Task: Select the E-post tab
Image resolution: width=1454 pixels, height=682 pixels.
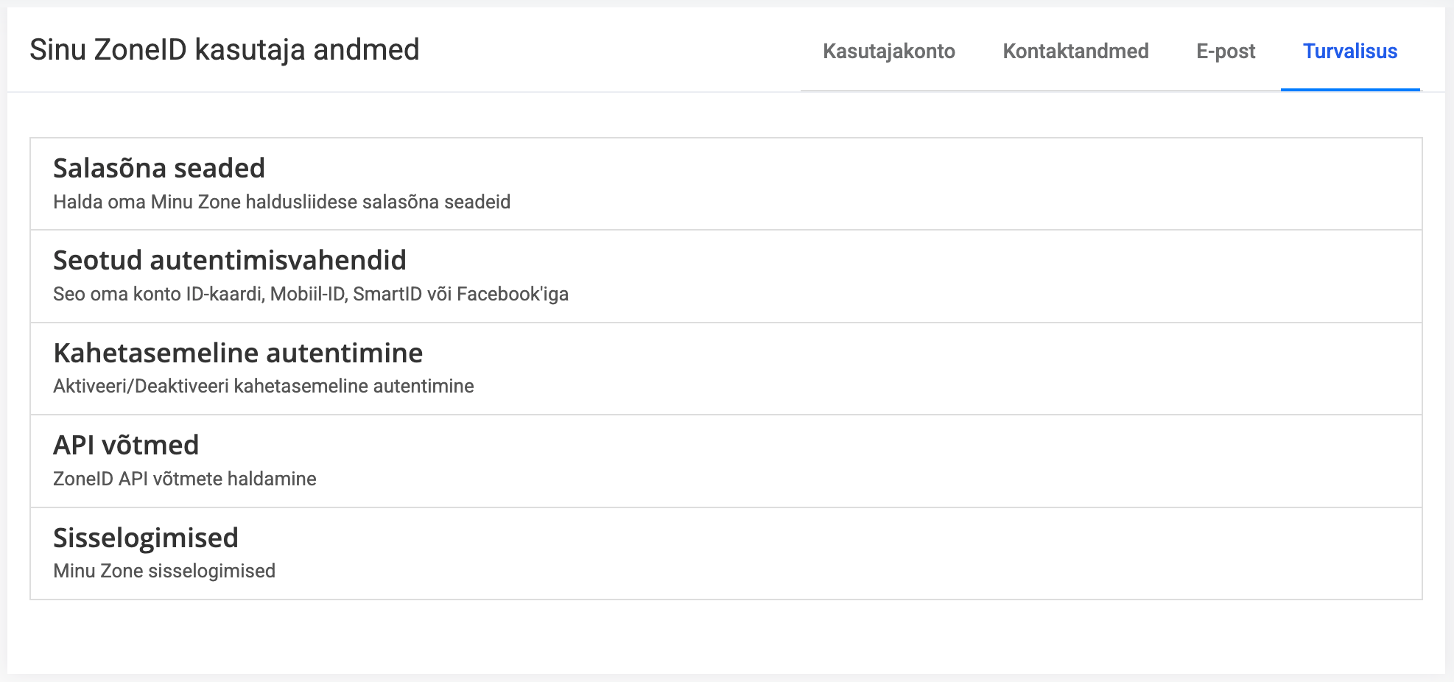Action: 1226,52
